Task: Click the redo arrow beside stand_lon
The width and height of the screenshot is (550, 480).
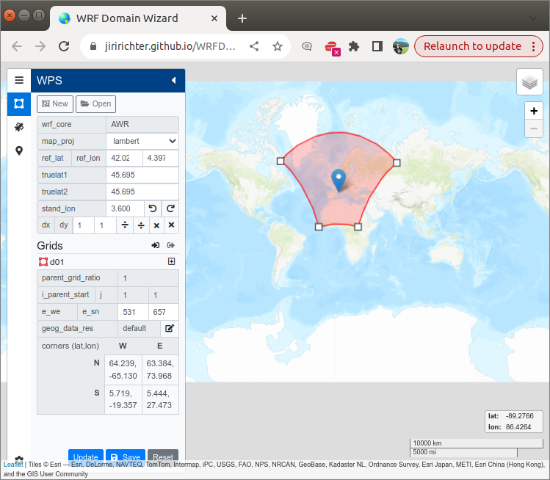Action: click(x=170, y=208)
